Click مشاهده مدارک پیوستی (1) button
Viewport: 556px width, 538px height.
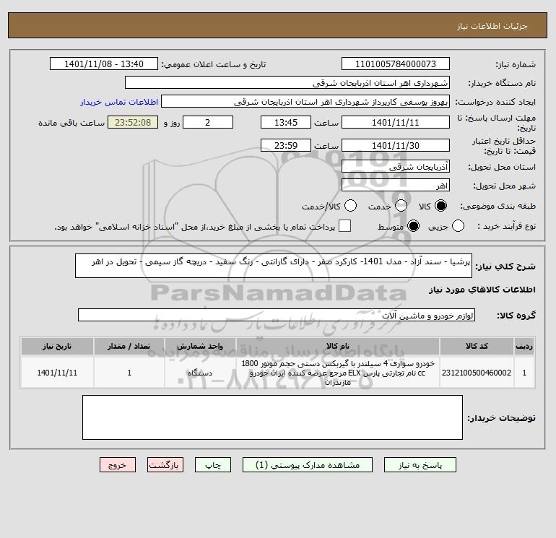(x=308, y=465)
